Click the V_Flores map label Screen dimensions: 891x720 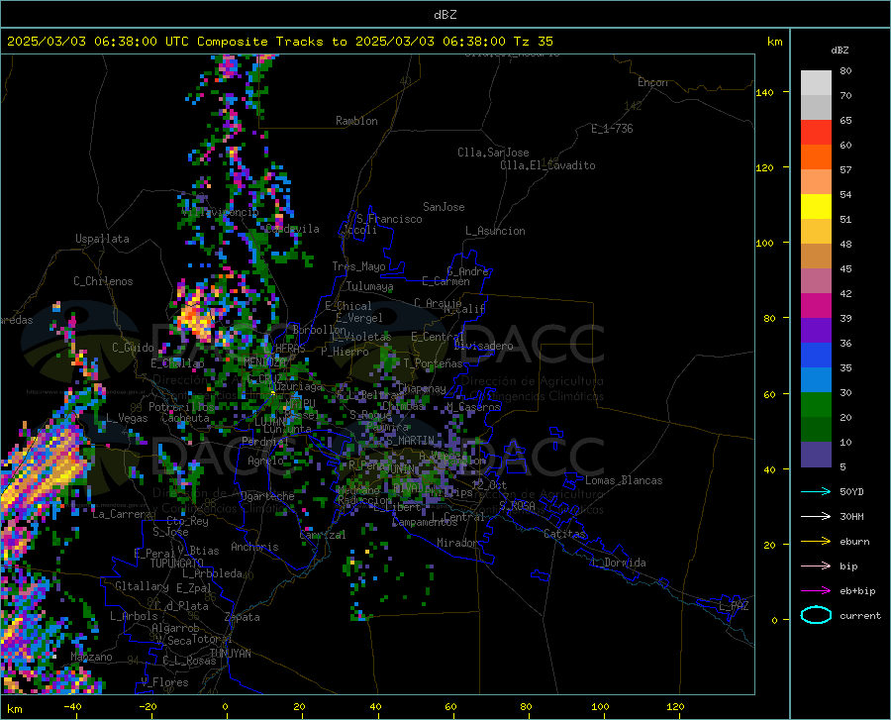(x=164, y=682)
